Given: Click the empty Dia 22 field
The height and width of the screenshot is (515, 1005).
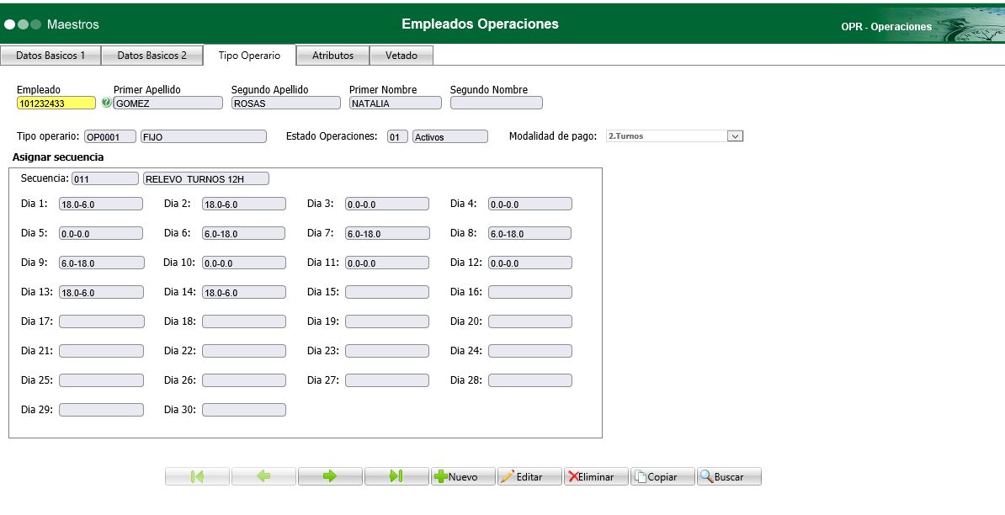Looking at the screenshot, I should 244,351.
